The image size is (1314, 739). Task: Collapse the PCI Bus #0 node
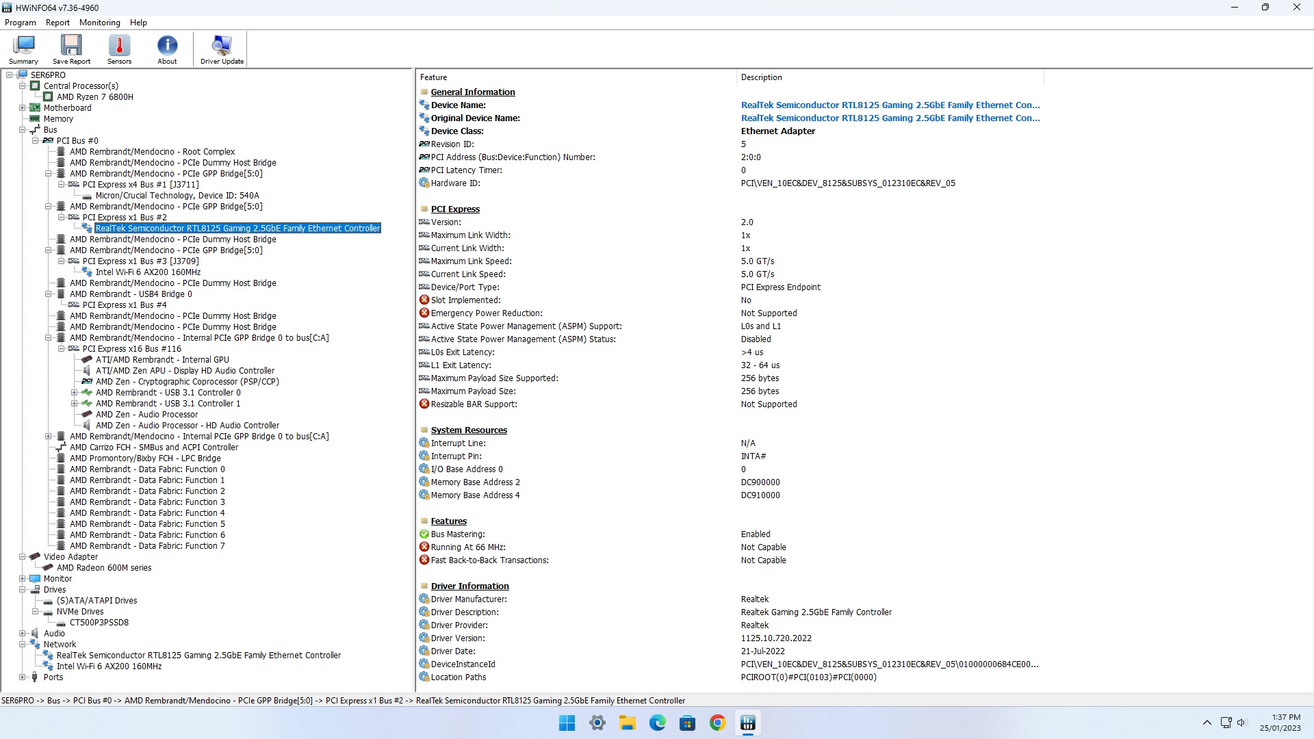point(36,141)
